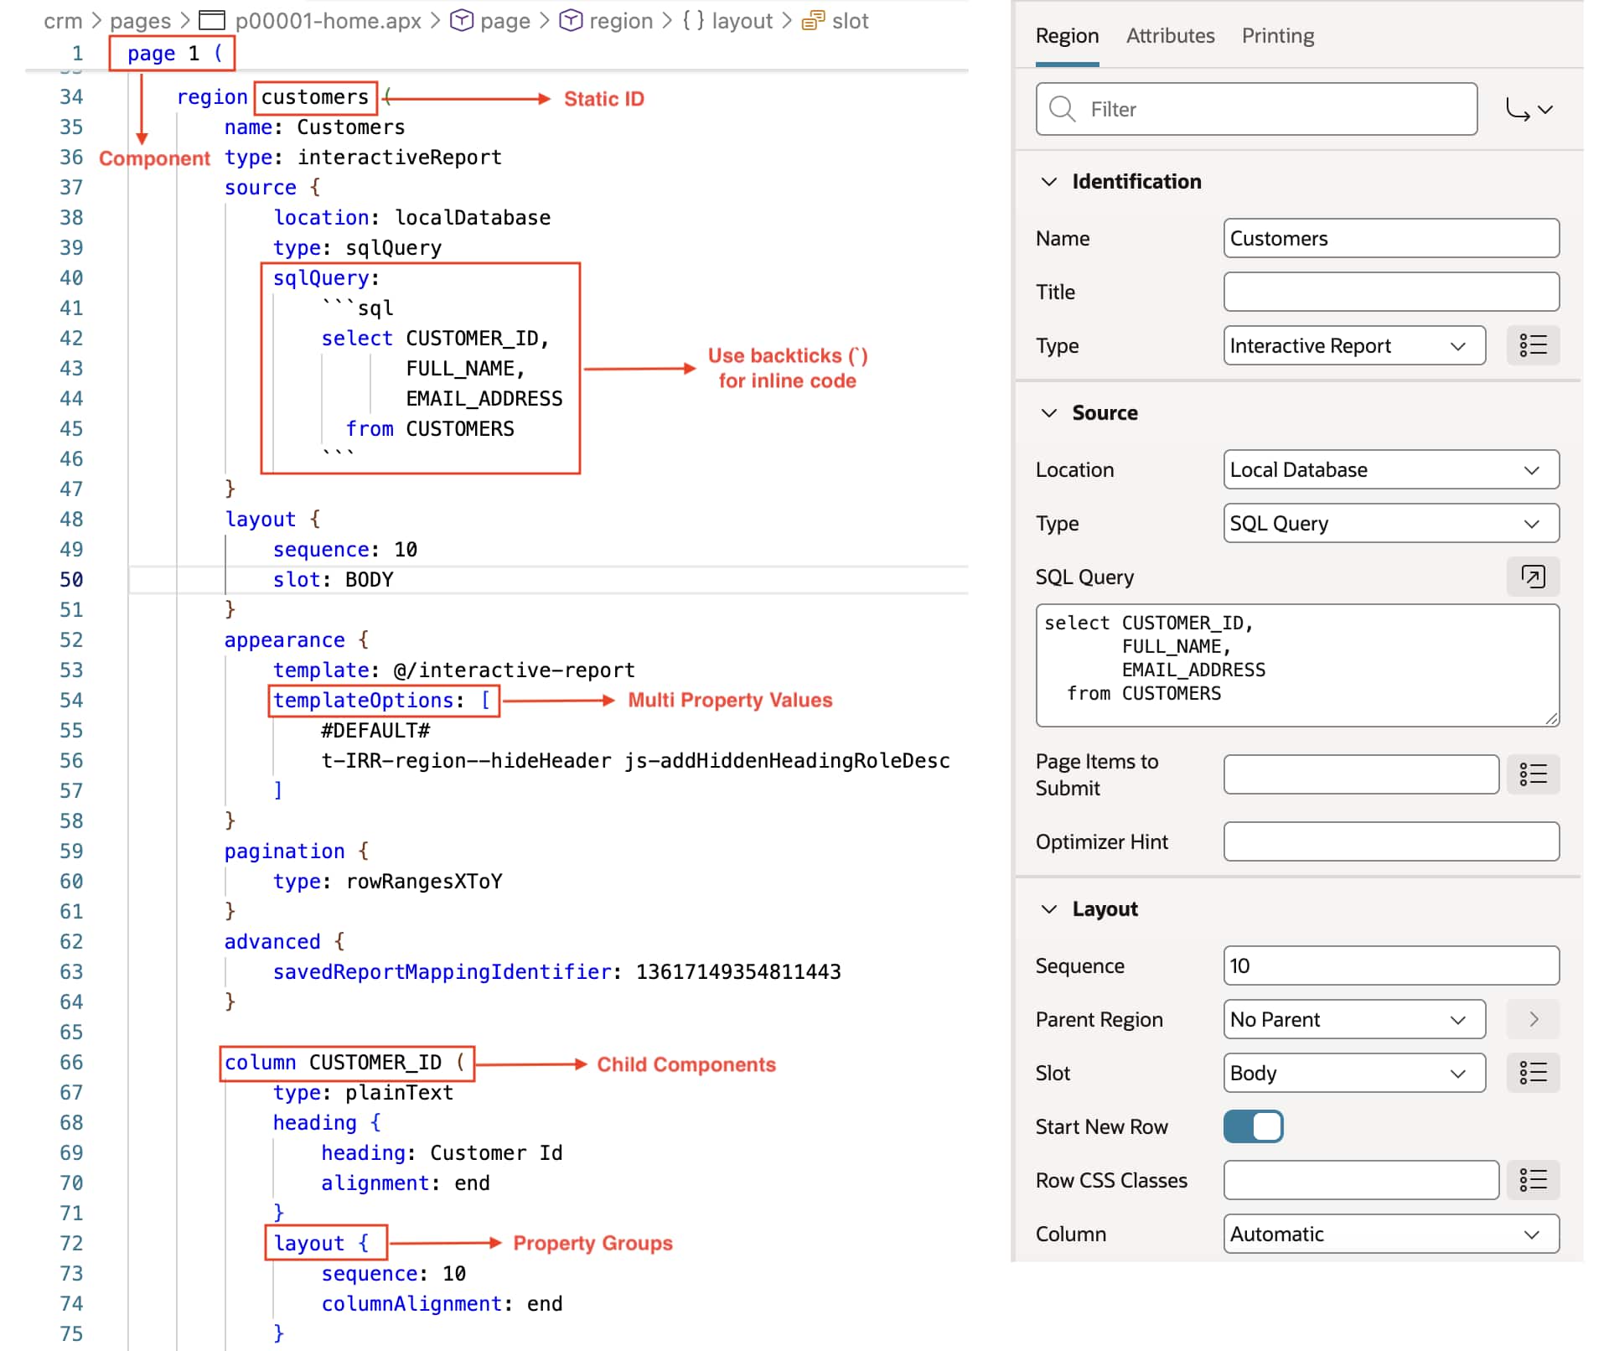The width and height of the screenshot is (1609, 1351).
Task: Click pages in the breadcrumb path
Action: tap(140, 20)
